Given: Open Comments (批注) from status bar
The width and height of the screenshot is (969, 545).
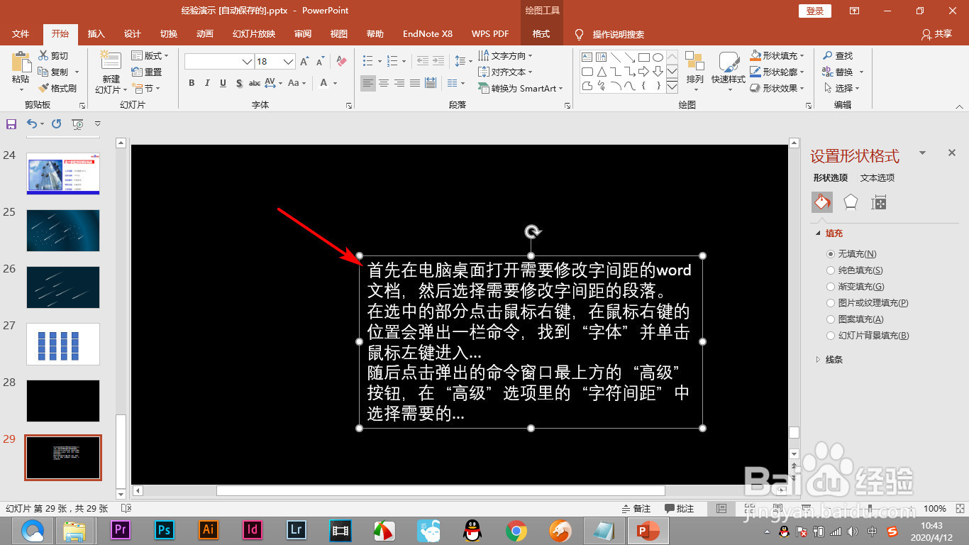Looking at the screenshot, I should coord(680,508).
